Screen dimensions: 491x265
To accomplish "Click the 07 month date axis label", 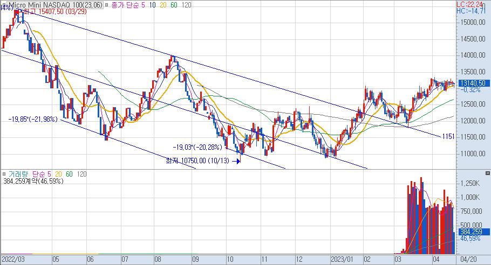I will coord(125,260).
